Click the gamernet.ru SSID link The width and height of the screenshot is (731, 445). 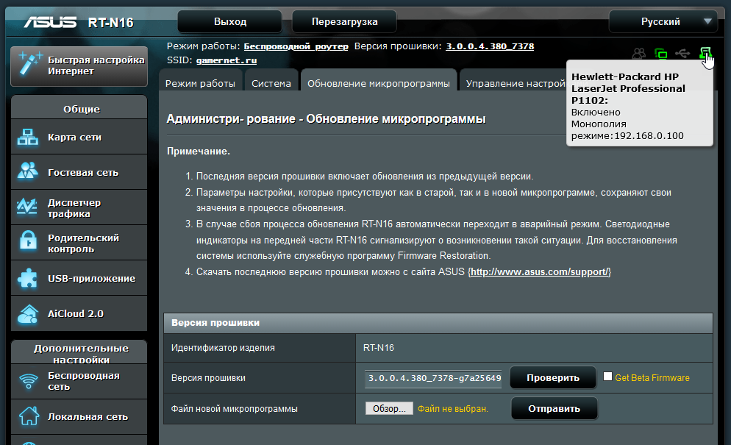pos(226,60)
